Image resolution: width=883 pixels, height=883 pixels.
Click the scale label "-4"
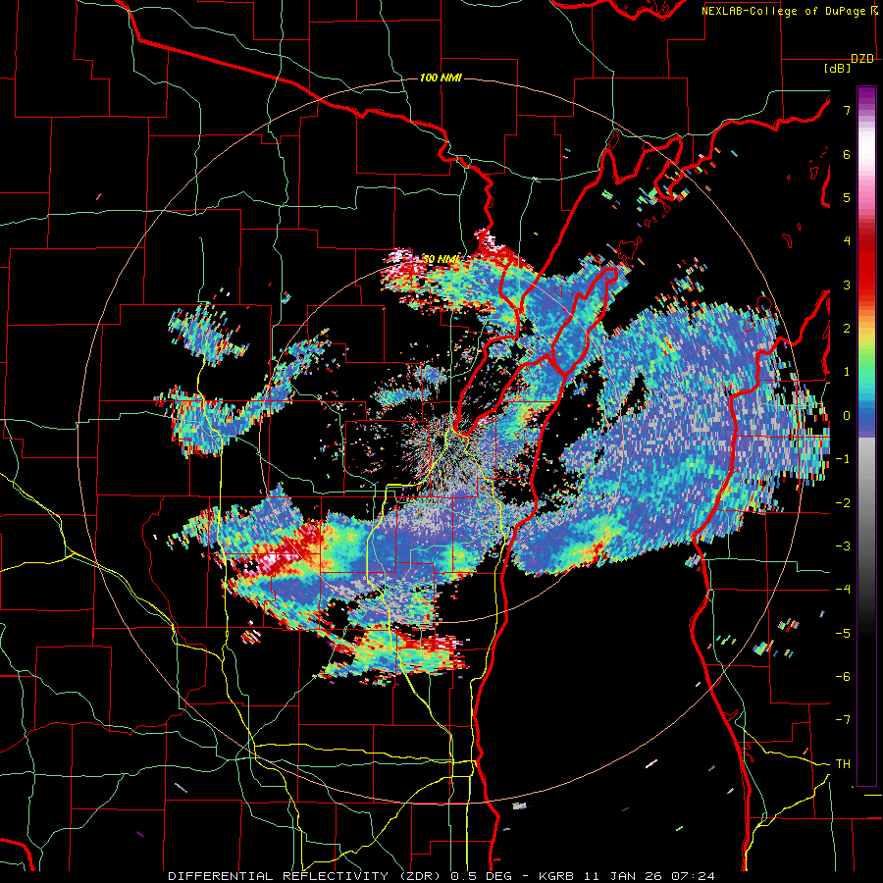click(x=843, y=589)
